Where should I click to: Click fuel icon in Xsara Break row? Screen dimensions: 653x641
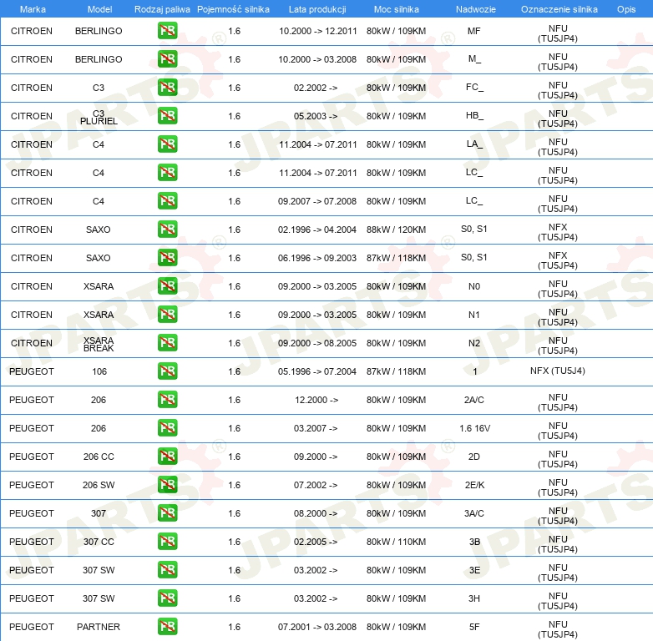167,342
